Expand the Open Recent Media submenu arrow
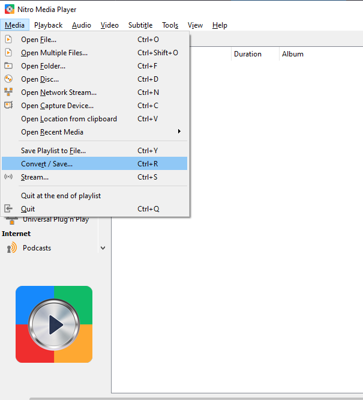Image resolution: width=363 pixels, height=400 pixels. coord(179,132)
